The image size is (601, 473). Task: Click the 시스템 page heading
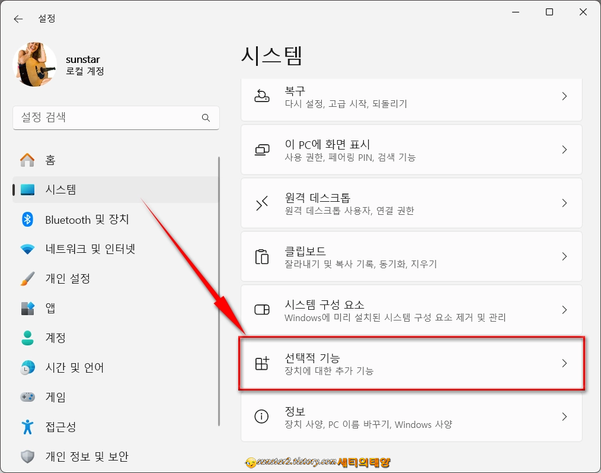tap(272, 56)
